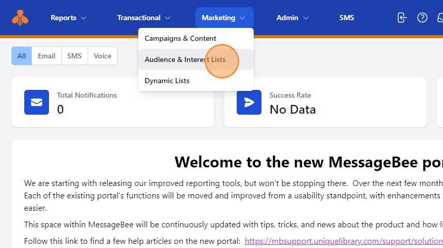Screen dimensions: 443x248
Task: Switch to the Email filter tab
Action: click(x=46, y=56)
